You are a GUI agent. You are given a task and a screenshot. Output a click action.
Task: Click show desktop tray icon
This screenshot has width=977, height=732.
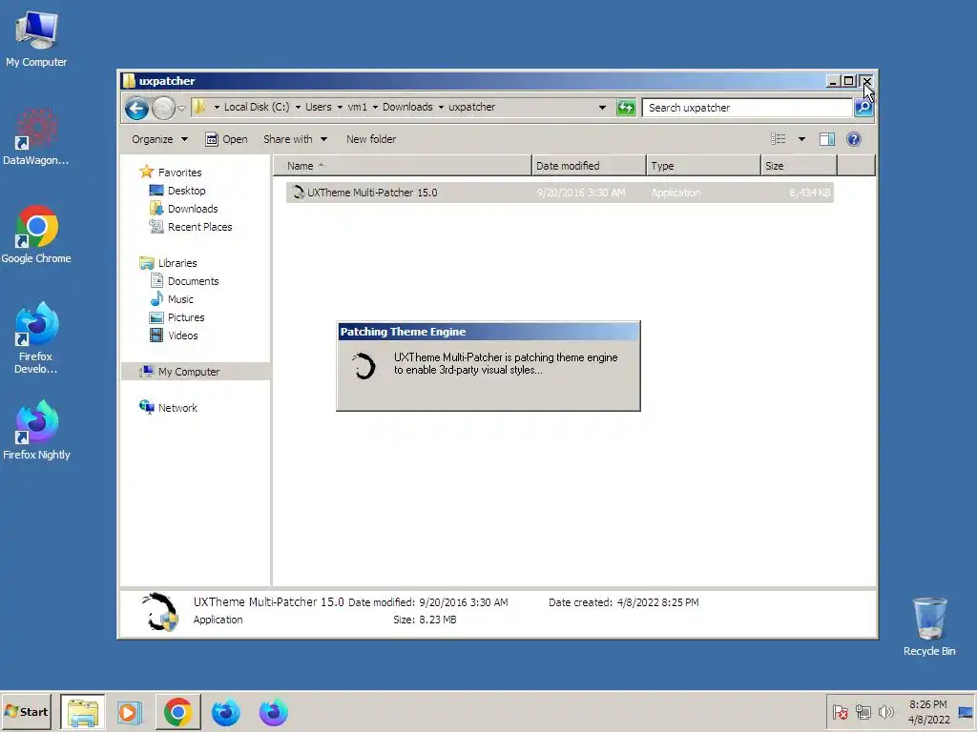(x=966, y=712)
